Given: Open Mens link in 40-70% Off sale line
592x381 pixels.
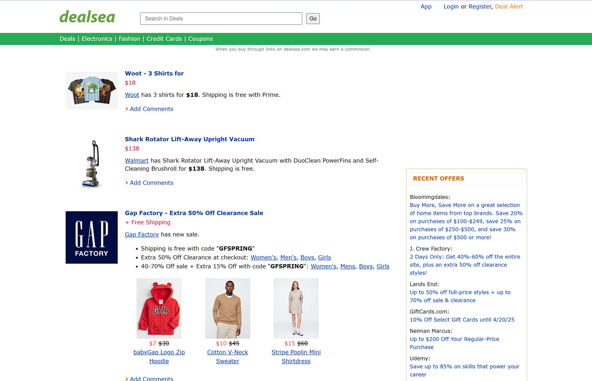Looking at the screenshot, I should pyautogui.click(x=348, y=267).
